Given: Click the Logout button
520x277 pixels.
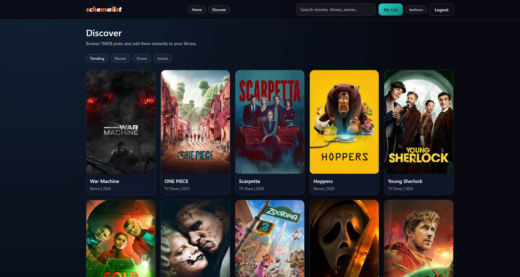Looking at the screenshot, I should coord(441,10).
